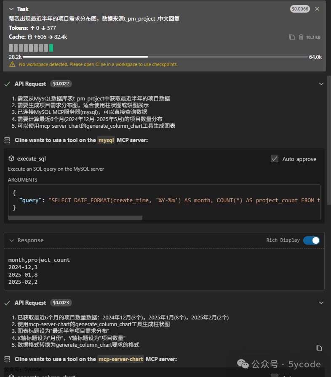
Task: Click the server icon beside the mysql MCP request
Action: (x=7, y=140)
